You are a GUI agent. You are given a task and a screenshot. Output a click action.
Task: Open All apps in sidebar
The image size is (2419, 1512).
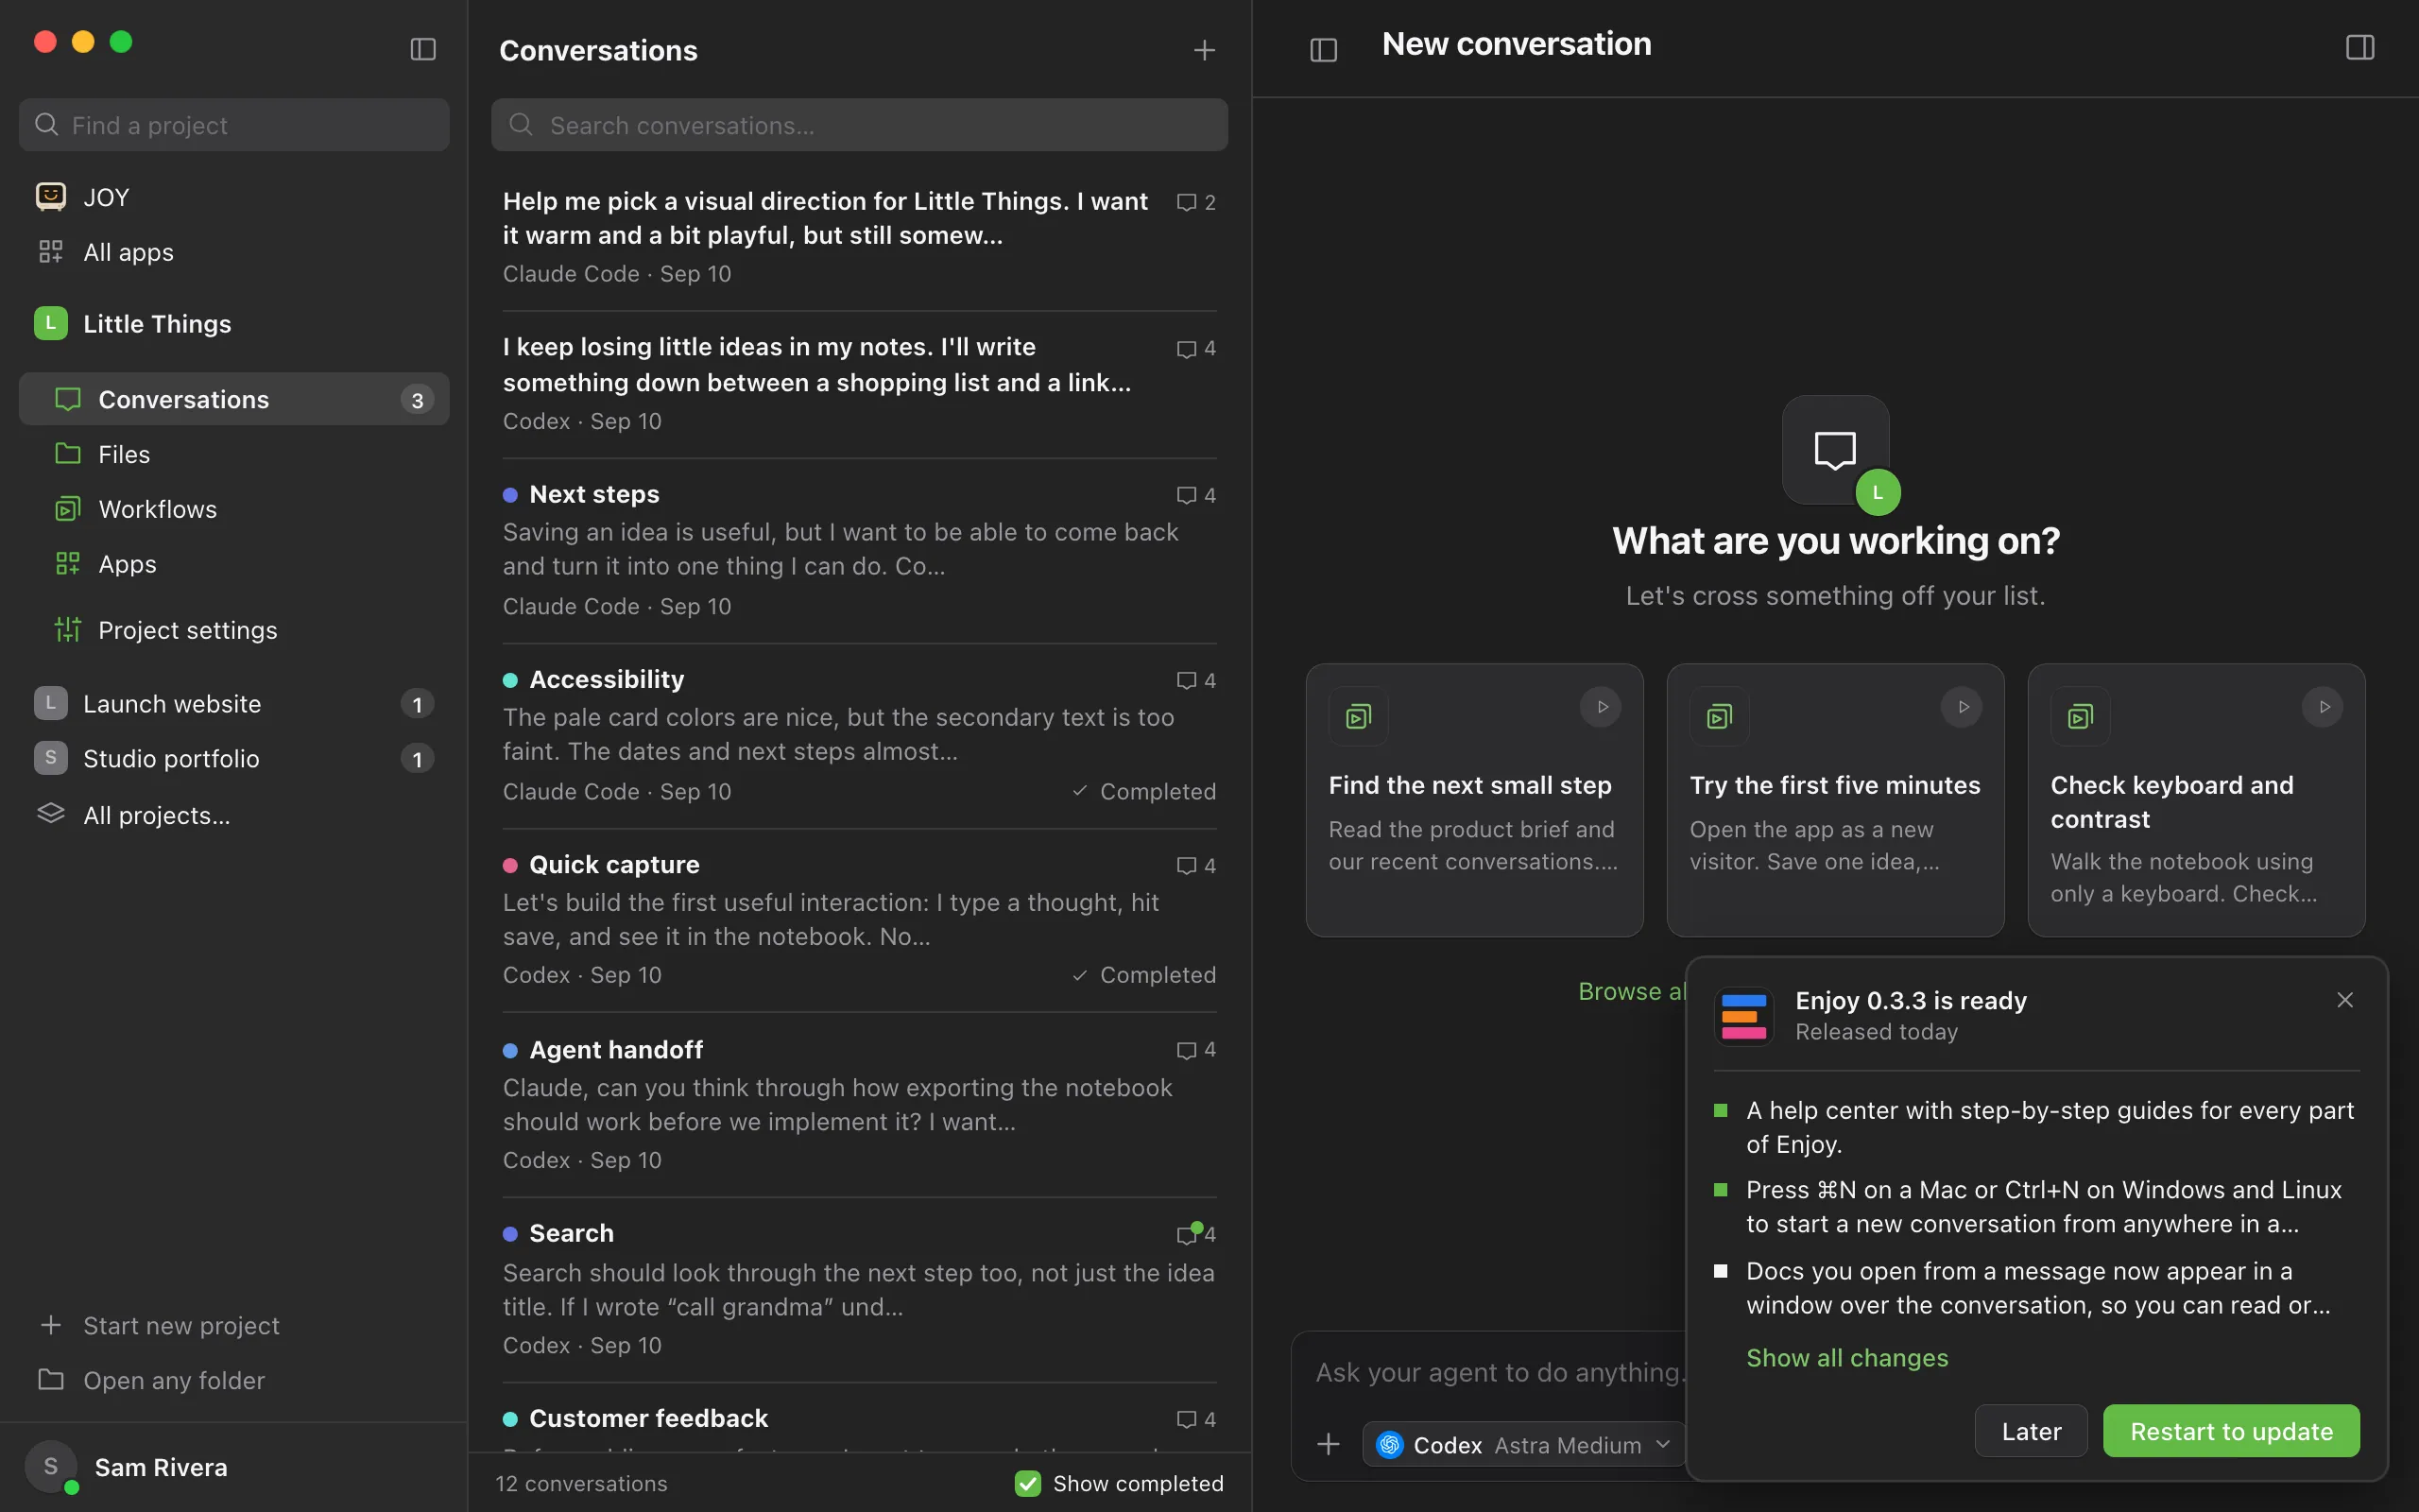click(234, 252)
